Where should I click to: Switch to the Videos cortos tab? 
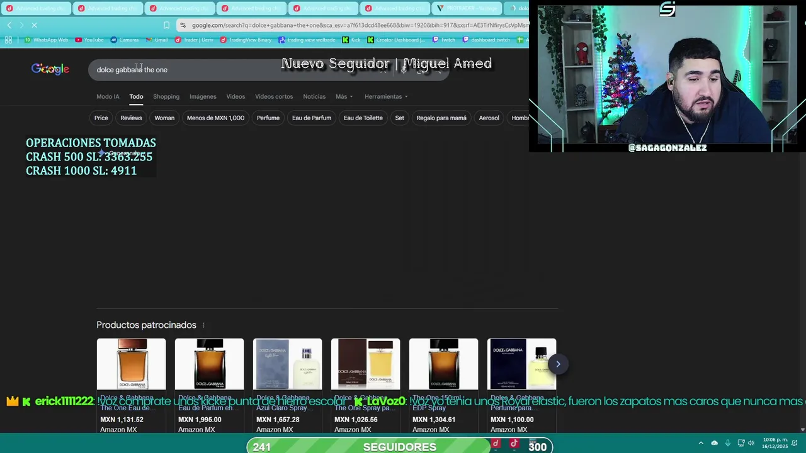pyautogui.click(x=274, y=96)
